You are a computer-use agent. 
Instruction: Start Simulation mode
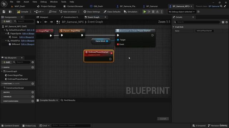pos(131,12)
